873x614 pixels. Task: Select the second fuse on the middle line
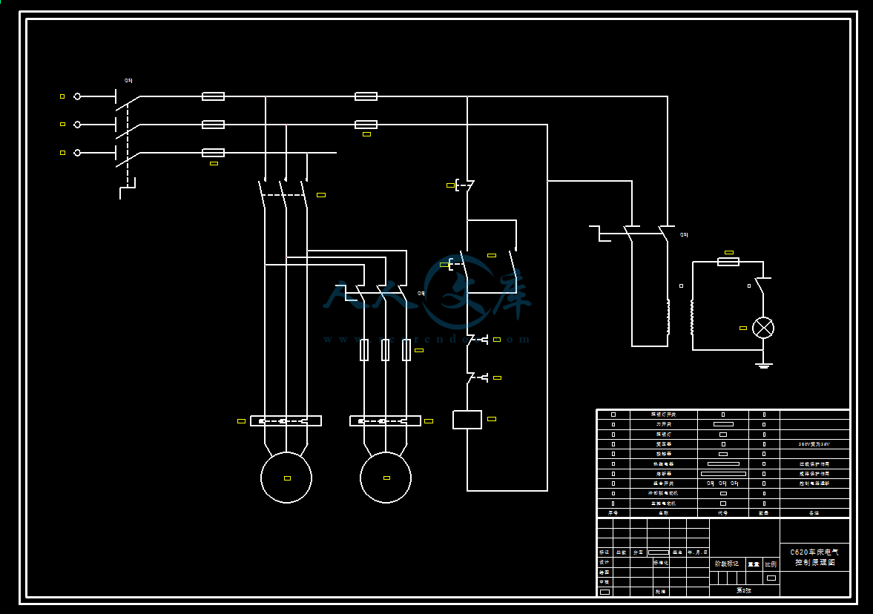(366, 124)
